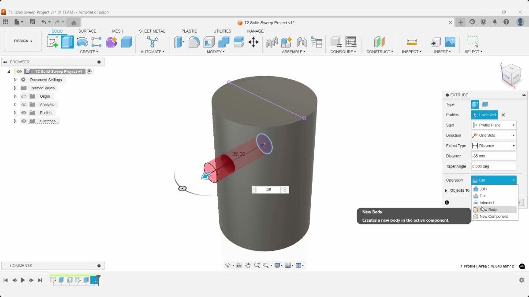Click the Move/Copy arrows icon
Screen dimensions: 529x297
[253, 42]
